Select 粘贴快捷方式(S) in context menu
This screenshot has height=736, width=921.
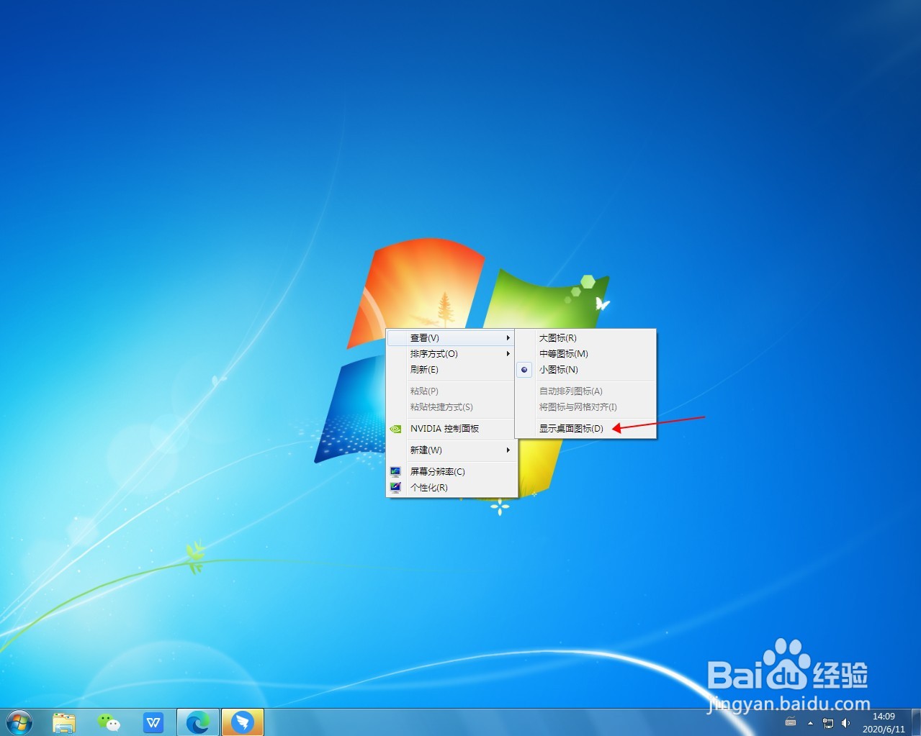[x=451, y=407]
